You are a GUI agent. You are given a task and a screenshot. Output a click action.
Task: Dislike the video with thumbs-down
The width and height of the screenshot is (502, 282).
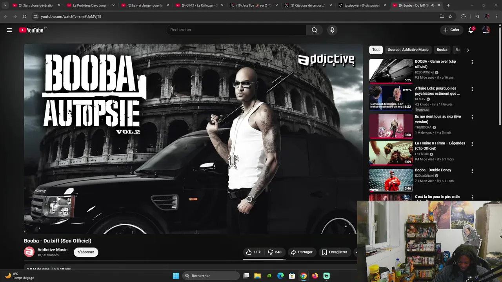(x=275, y=252)
